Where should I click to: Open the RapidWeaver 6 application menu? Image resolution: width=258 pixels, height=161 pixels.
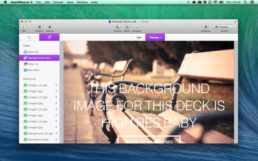pos(22,2)
